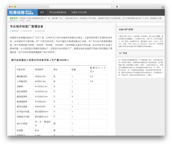The height and width of the screenshot is (146, 172).
Task: Click the 5.5 power value in the 上料输送机 row
Action: [92, 81]
